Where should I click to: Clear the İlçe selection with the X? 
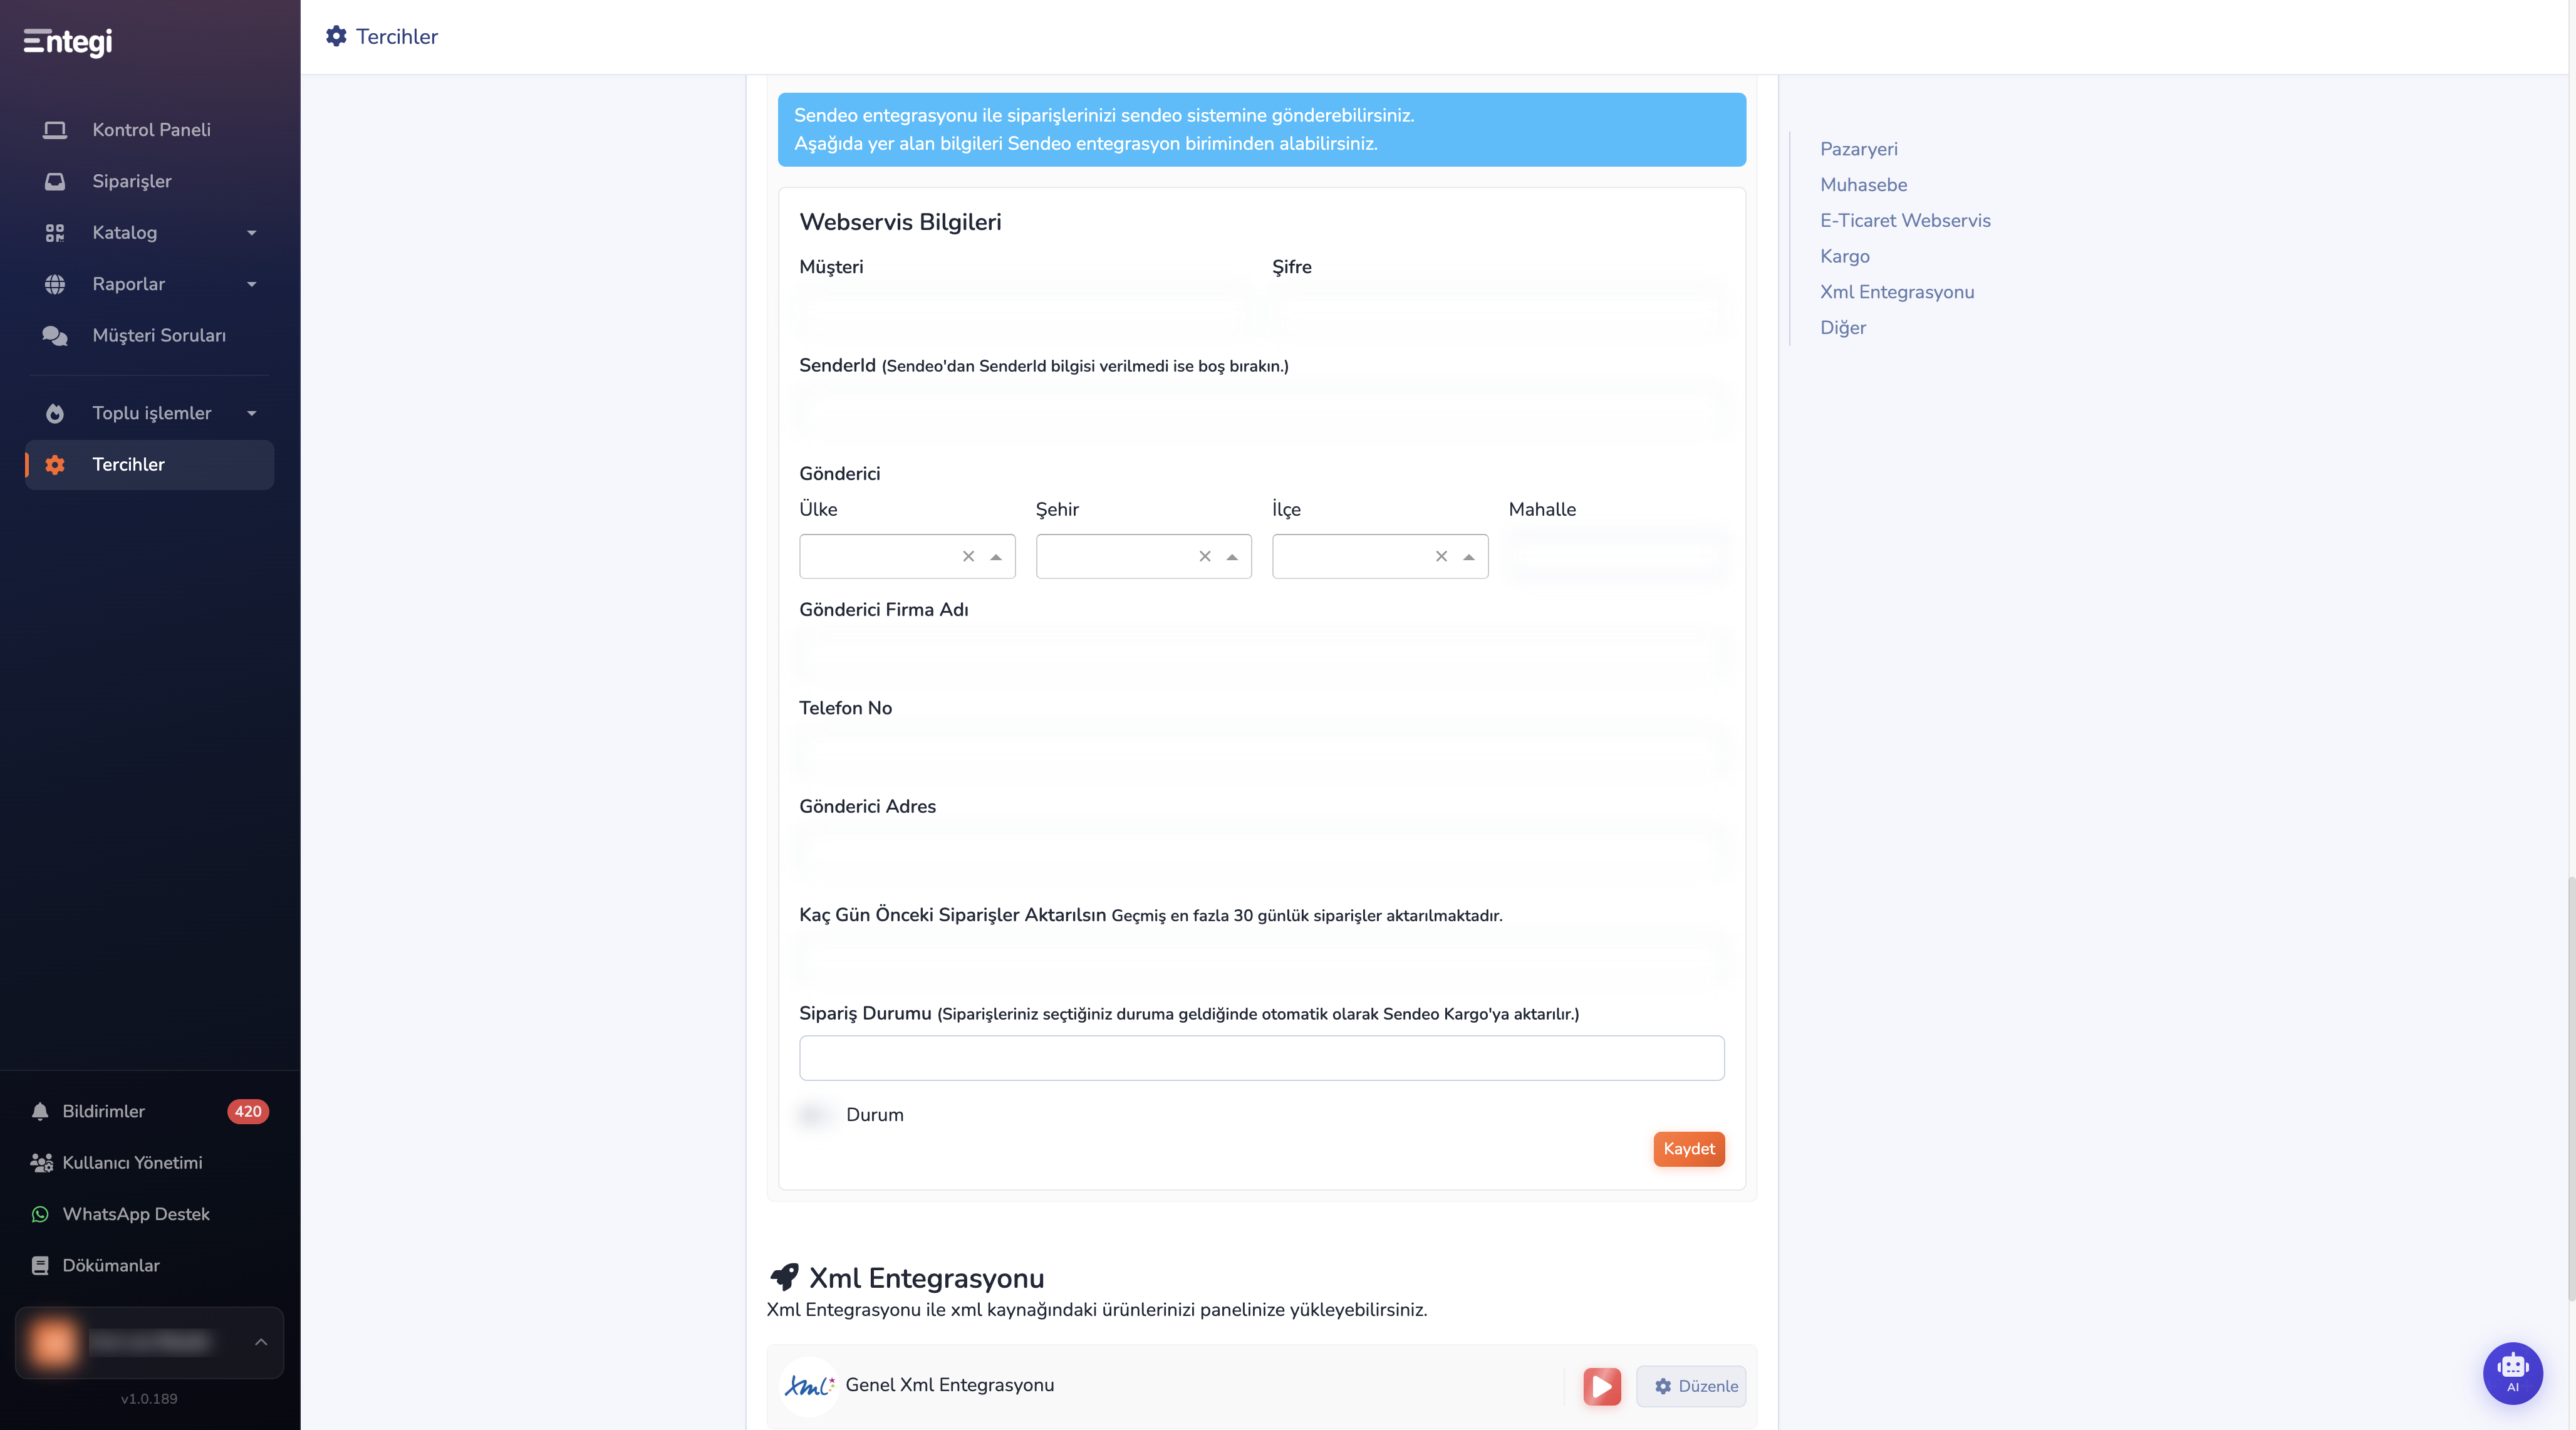coord(1441,556)
